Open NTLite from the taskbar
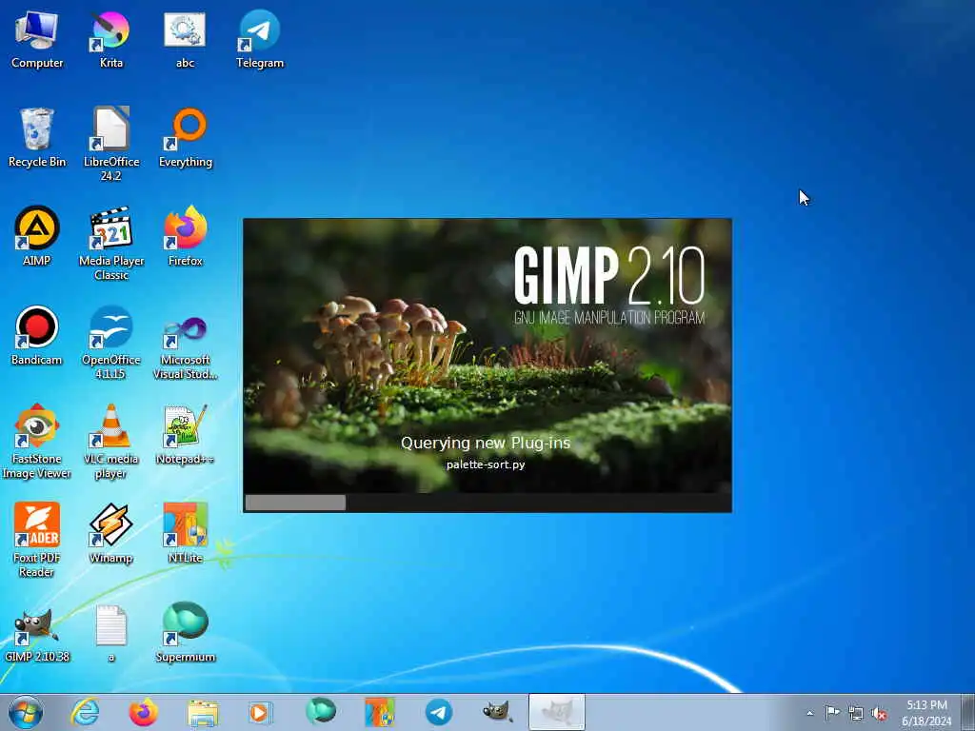Image resolution: width=975 pixels, height=731 pixels. (379, 712)
